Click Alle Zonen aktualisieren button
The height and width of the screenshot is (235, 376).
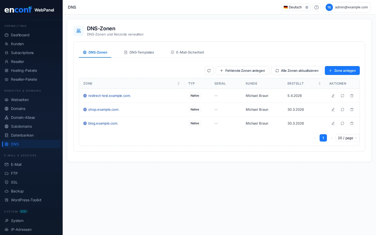coord(297,70)
